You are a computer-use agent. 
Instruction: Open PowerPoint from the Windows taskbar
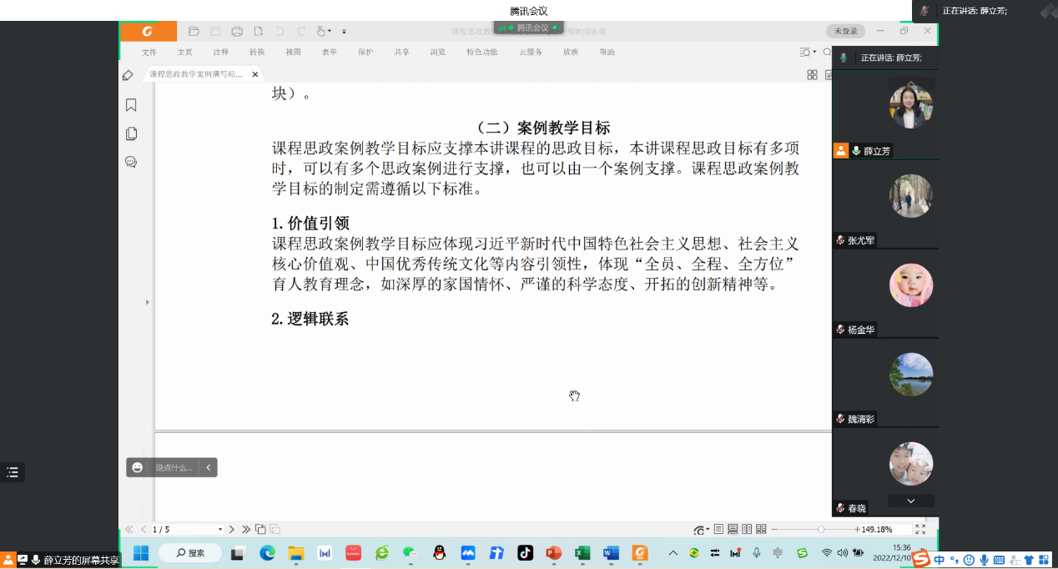pos(553,552)
